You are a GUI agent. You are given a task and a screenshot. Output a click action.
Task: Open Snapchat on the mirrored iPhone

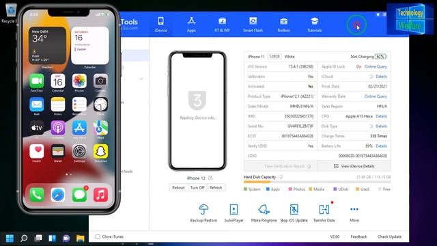(100, 152)
